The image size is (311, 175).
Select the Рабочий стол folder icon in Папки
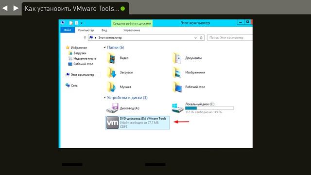point(177,87)
